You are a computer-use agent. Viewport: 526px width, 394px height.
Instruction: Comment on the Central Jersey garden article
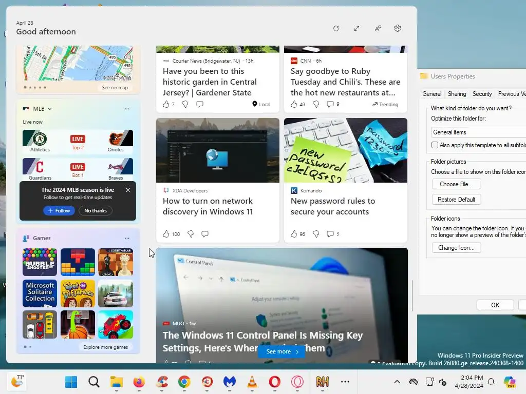(x=200, y=104)
